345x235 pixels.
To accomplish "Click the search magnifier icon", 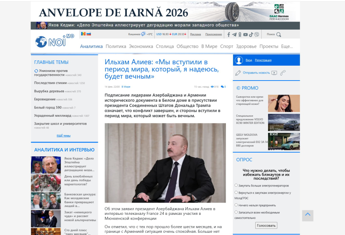I will (x=278, y=35).
